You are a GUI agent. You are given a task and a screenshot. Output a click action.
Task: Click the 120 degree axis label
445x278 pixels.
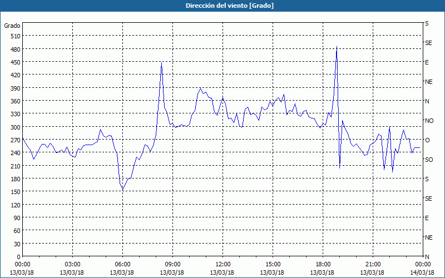[x=16, y=205]
